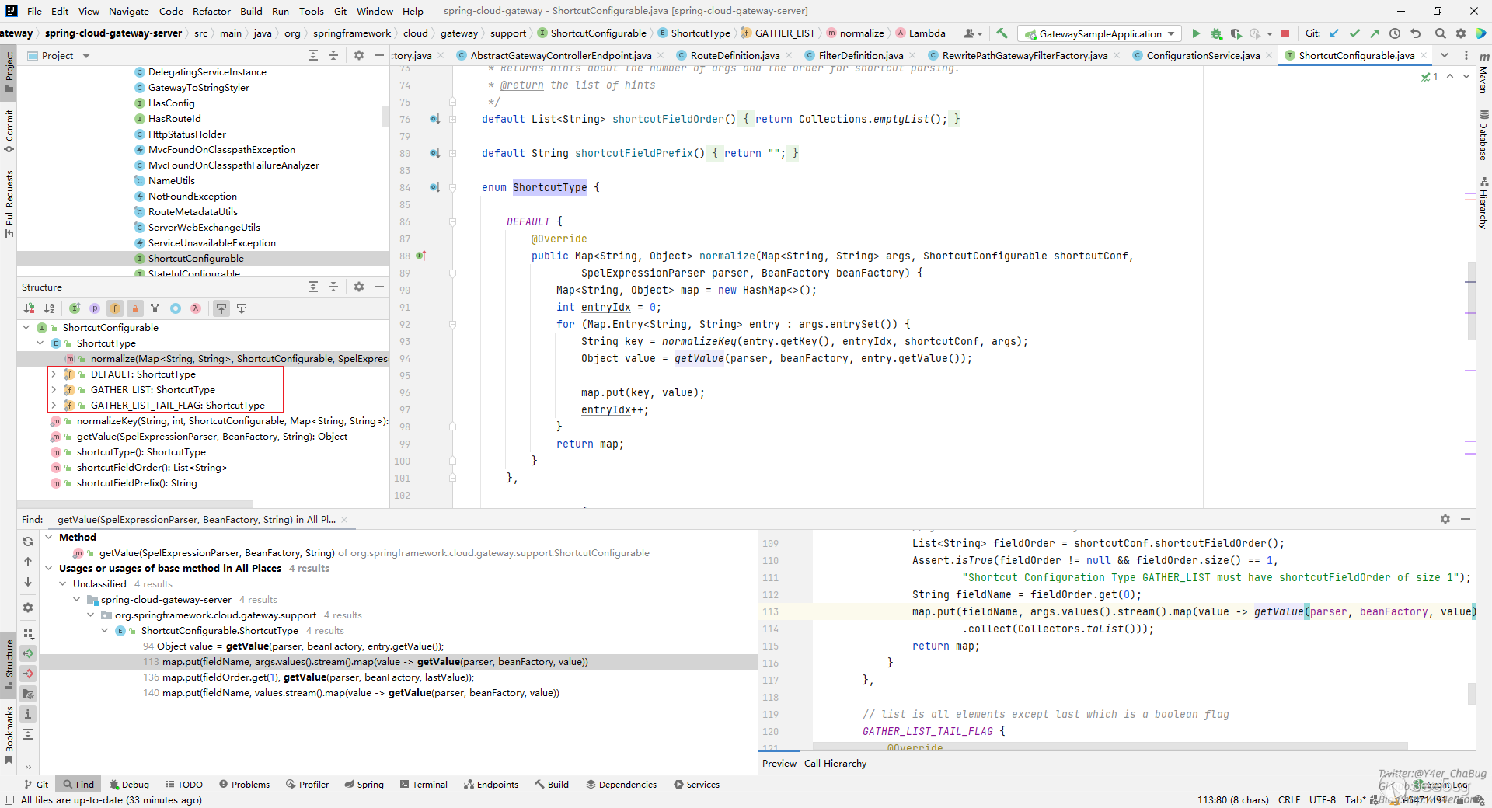Rerun the find usages search
1492x808 pixels.
(28, 542)
